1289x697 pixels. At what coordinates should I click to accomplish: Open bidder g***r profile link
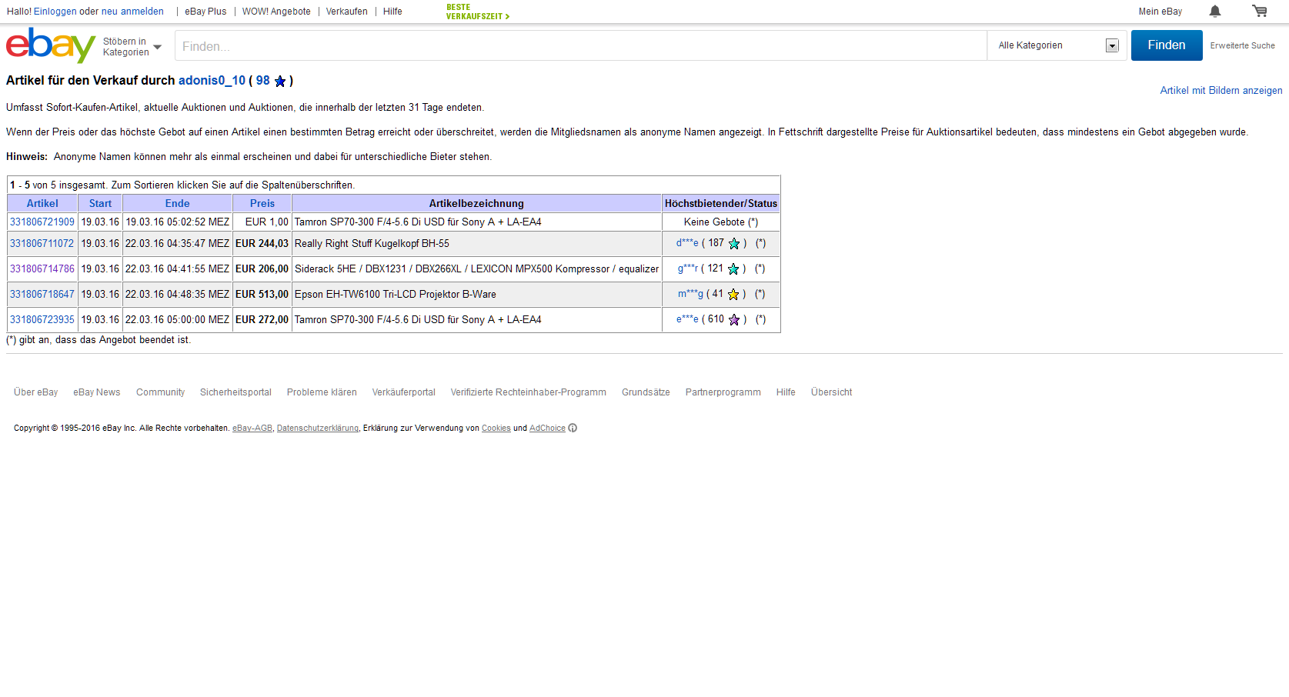(x=688, y=268)
